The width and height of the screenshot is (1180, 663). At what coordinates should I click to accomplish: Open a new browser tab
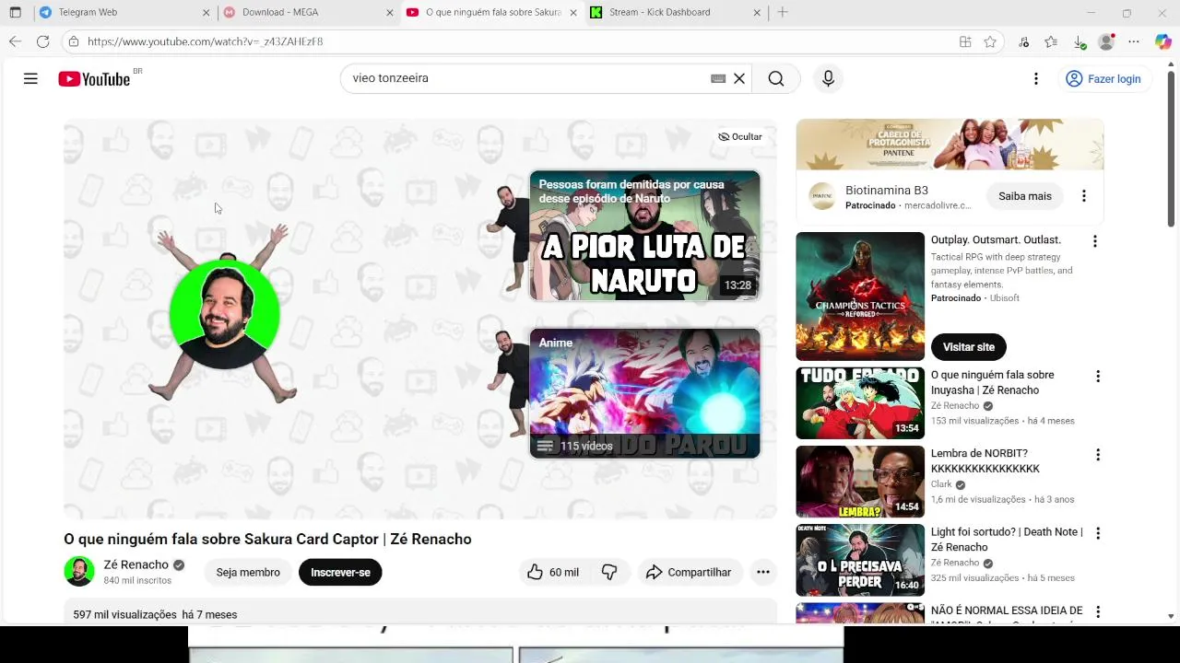coord(783,12)
